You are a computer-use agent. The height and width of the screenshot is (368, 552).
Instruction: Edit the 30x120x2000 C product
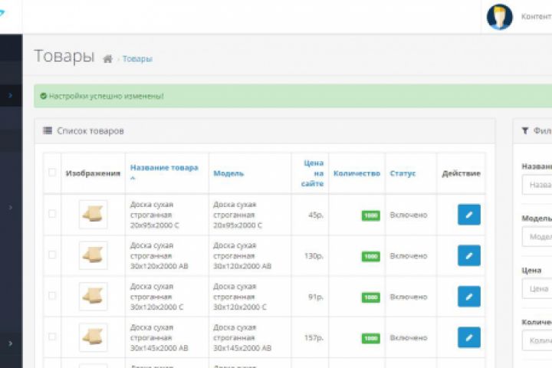tap(469, 297)
